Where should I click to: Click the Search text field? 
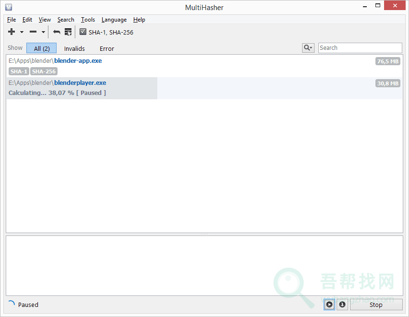360,48
